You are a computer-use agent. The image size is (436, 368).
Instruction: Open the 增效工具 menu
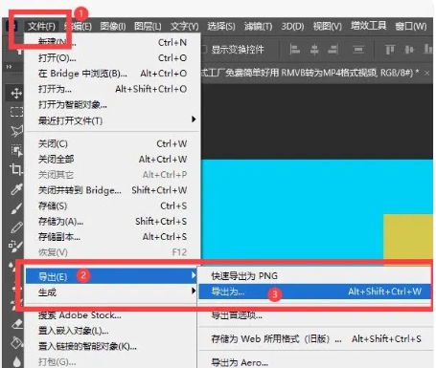tap(368, 26)
